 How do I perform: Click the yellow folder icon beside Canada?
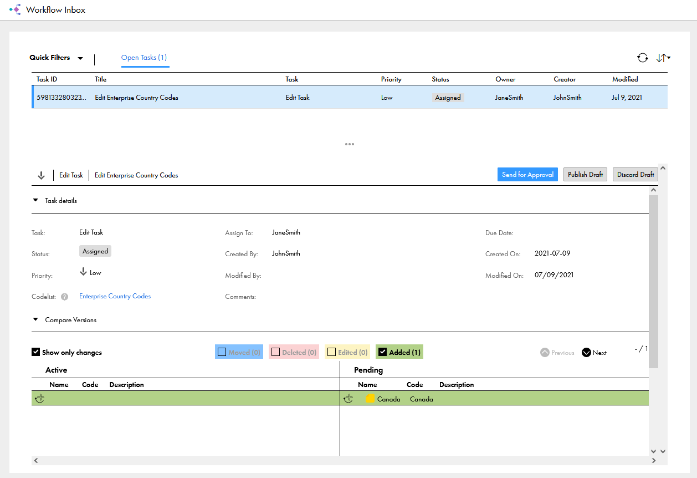tap(370, 398)
